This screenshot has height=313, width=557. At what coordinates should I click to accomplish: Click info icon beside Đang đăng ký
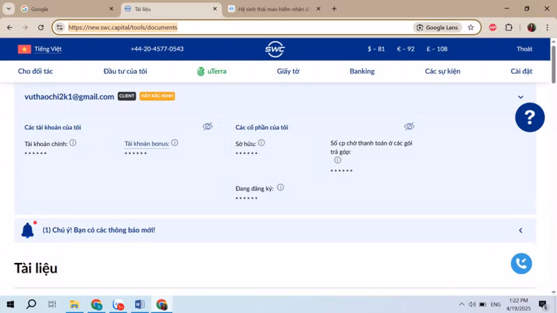[x=281, y=188]
